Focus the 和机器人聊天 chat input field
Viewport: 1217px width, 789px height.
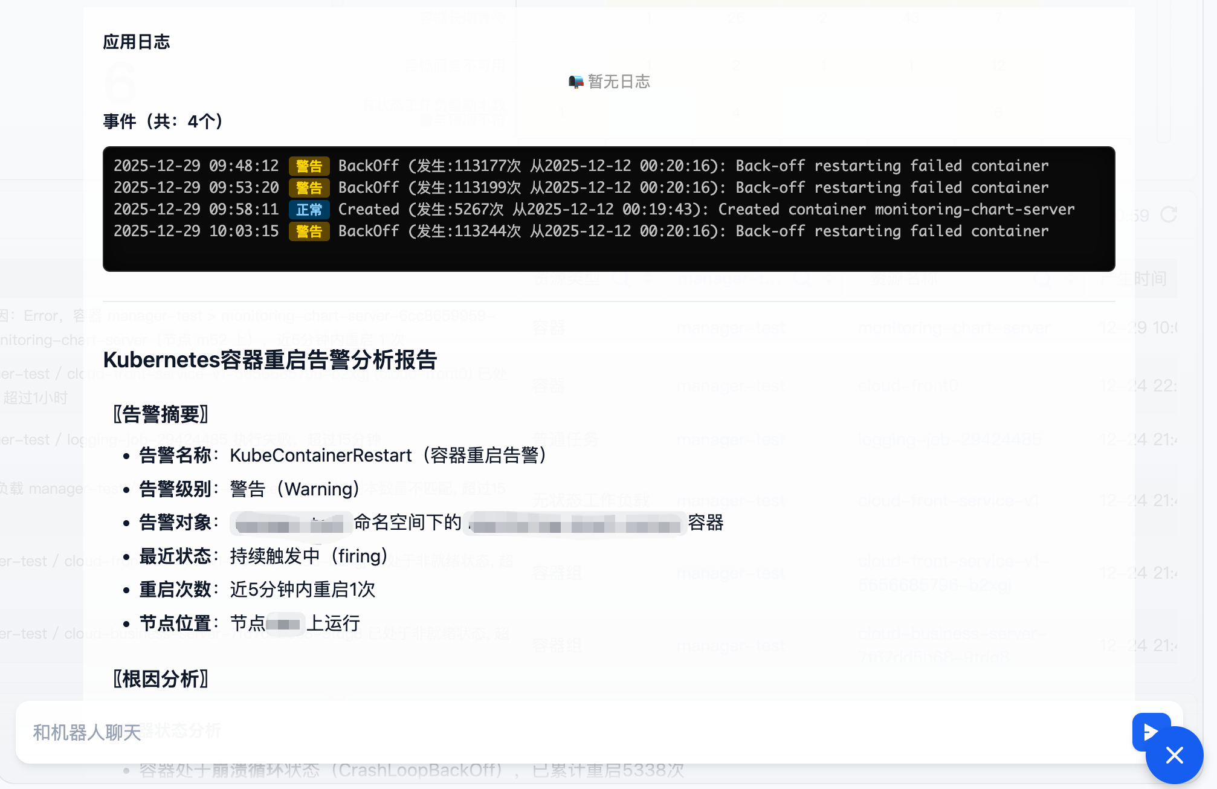tap(544, 732)
